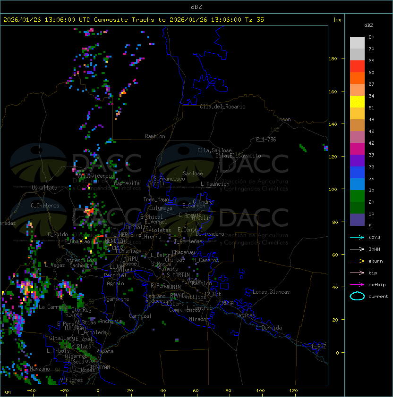Click the cyan current ellipse symbol
This screenshot has height=397, width=393.
tap(357, 296)
